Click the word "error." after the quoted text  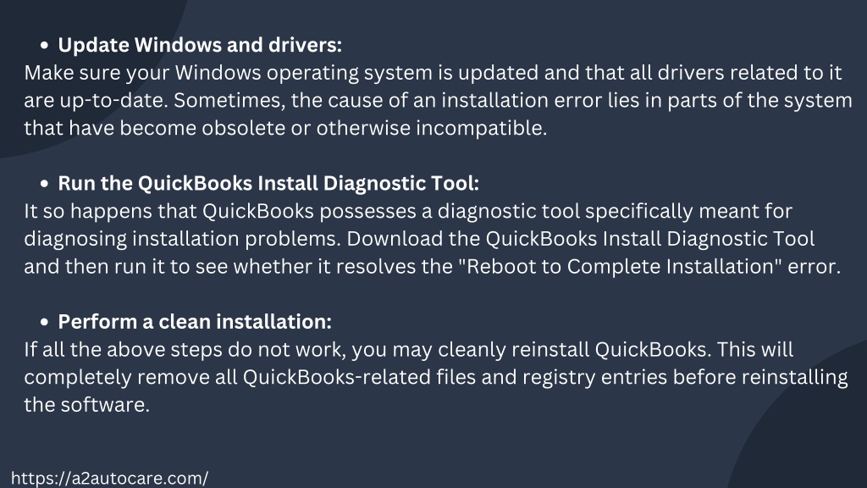click(x=814, y=266)
